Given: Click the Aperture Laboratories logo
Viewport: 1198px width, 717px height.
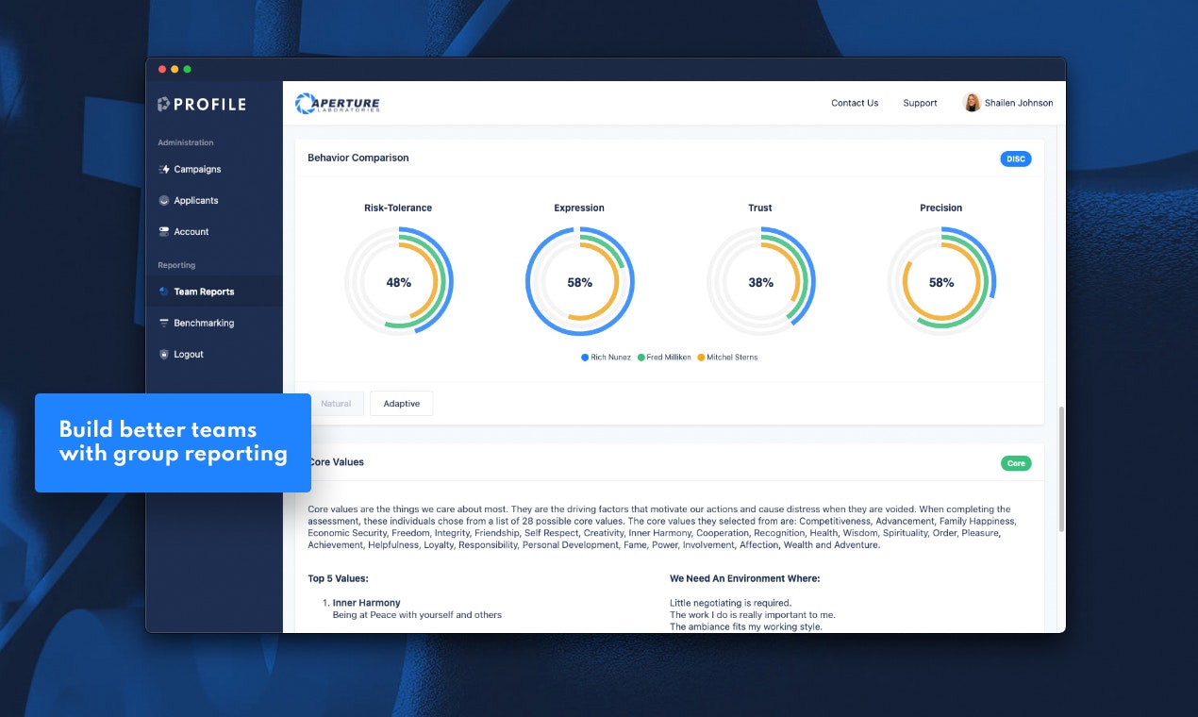Looking at the screenshot, I should click(x=338, y=103).
